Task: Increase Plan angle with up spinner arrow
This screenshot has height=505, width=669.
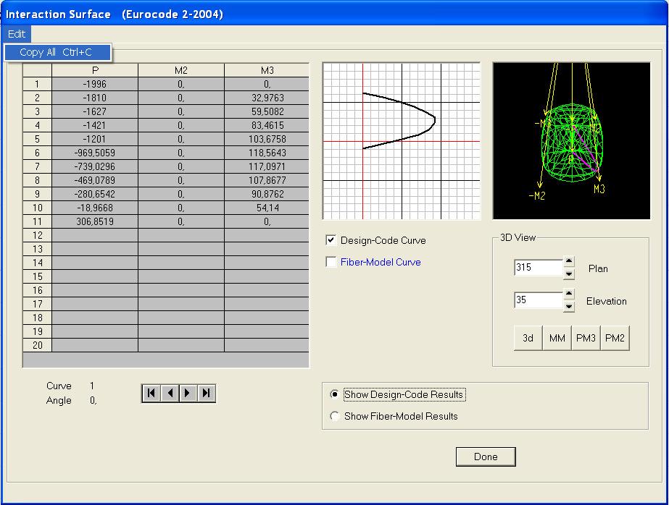Action: click(569, 261)
